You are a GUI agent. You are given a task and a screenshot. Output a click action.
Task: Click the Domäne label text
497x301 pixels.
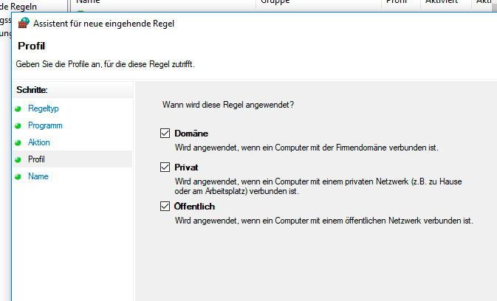tap(191, 134)
